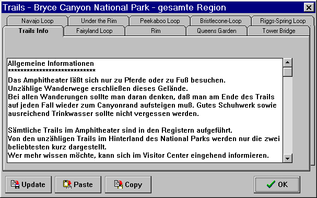View the Tower Bridge tab
The image size is (317, 198).
279,31
